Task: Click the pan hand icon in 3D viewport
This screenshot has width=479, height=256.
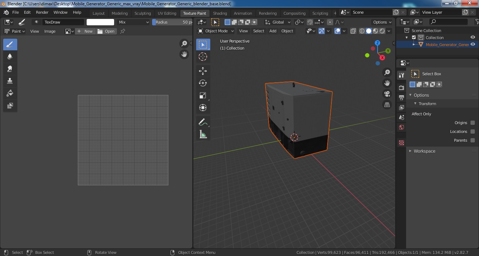Action: point(387,83)
